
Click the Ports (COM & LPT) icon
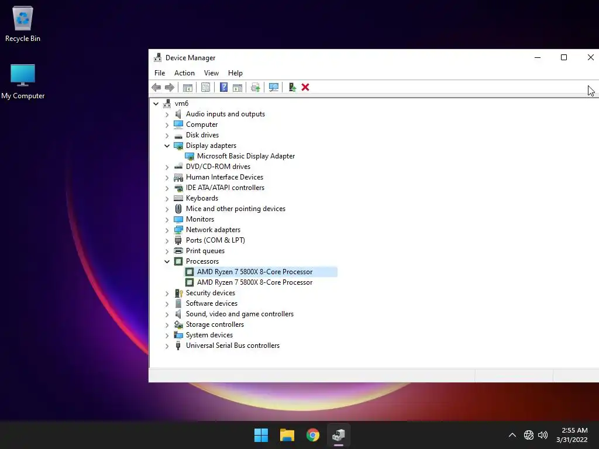tap(178, 240)
